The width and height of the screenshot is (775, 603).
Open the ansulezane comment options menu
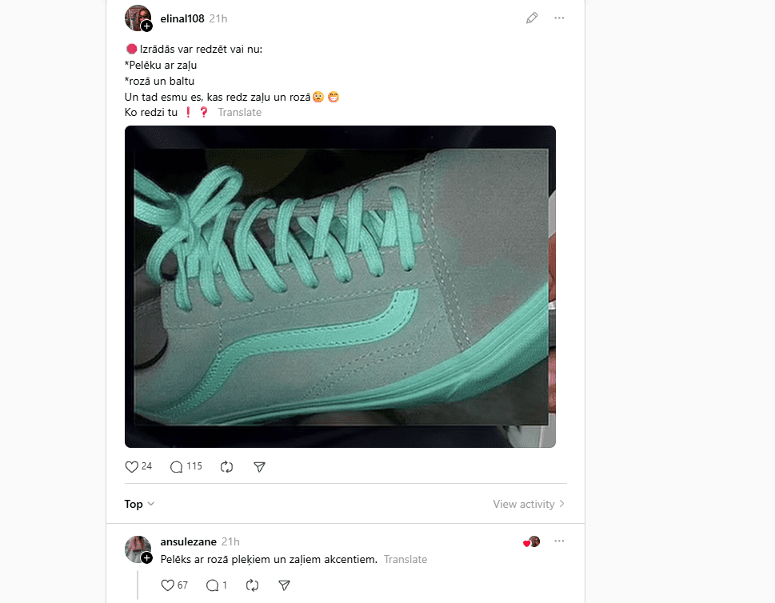tap(559, 541)
